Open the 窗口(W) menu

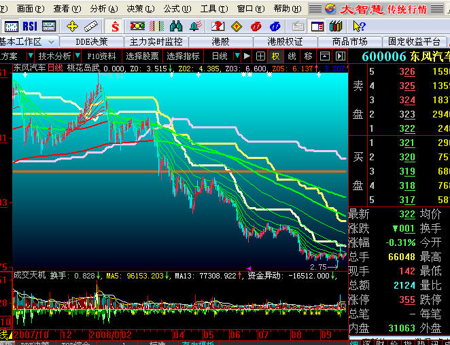coord(251,10)
